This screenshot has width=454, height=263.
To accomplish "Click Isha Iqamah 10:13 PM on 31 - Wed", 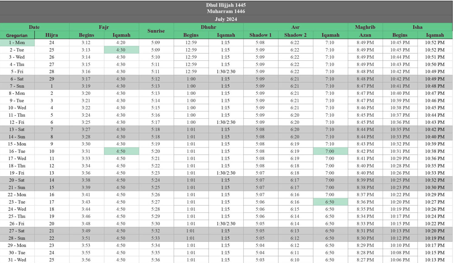I will (435, 260).
